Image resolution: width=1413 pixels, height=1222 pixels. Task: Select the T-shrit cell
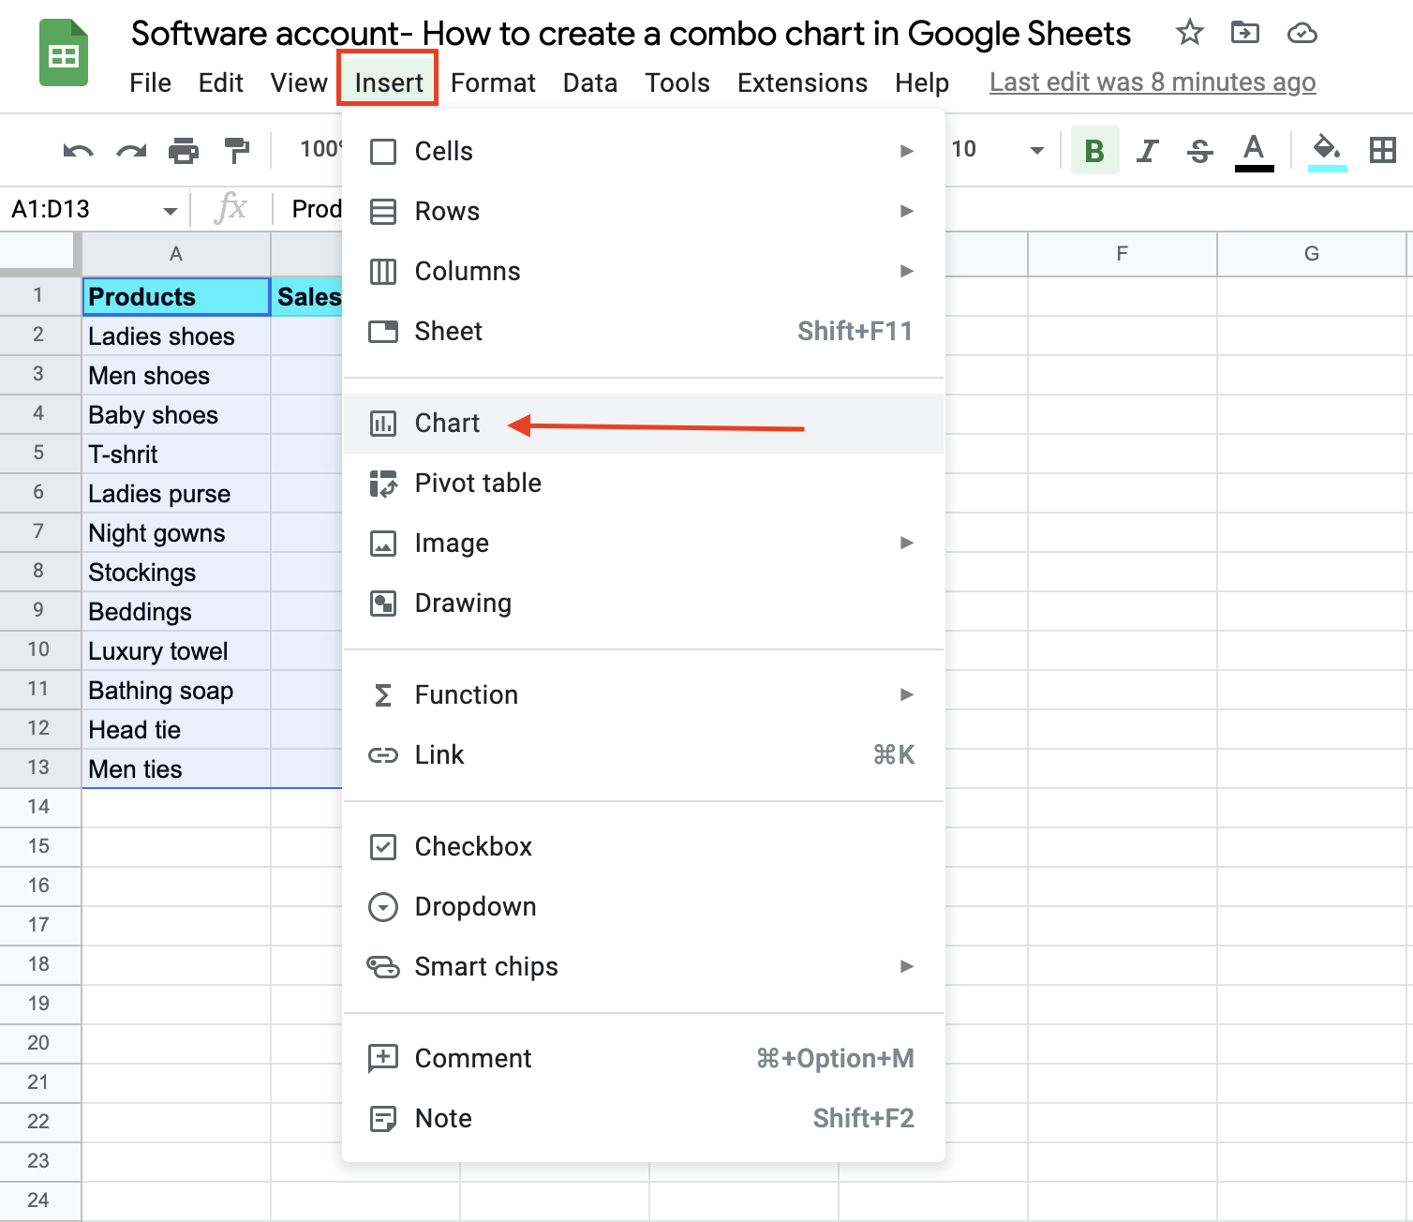click(x=176, y=454)
